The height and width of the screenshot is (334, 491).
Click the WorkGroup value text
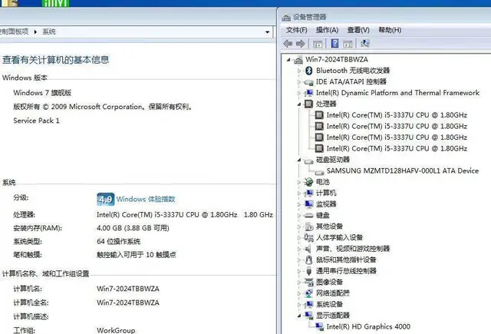point(116,330)
